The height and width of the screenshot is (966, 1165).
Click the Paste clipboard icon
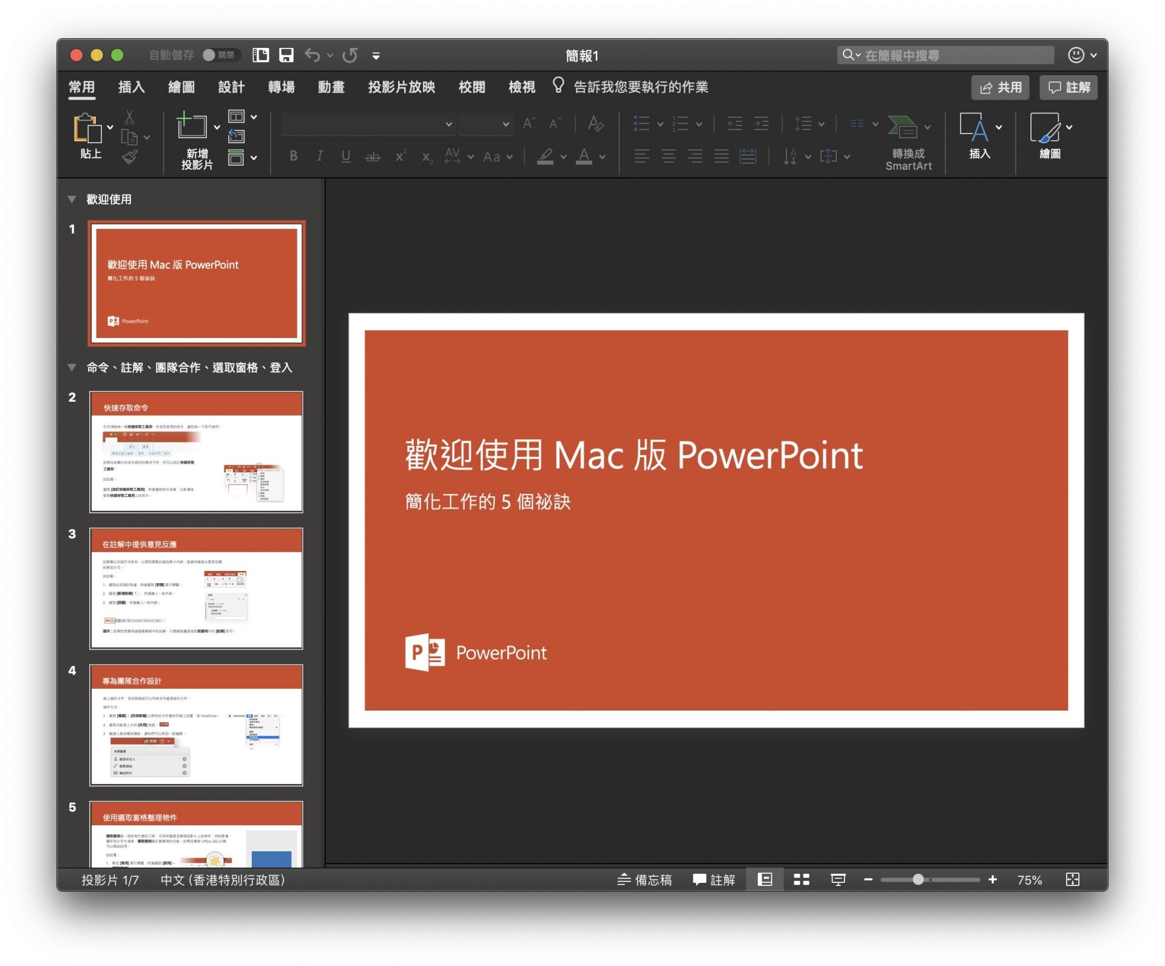click(87, 129)
